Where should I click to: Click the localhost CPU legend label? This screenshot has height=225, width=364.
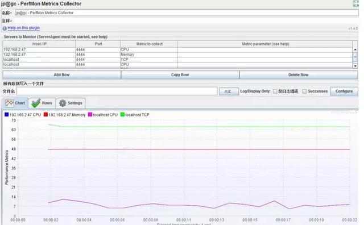105,115
